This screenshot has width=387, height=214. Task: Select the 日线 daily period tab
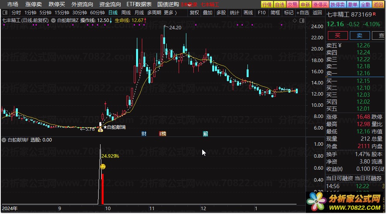point(113,13)
